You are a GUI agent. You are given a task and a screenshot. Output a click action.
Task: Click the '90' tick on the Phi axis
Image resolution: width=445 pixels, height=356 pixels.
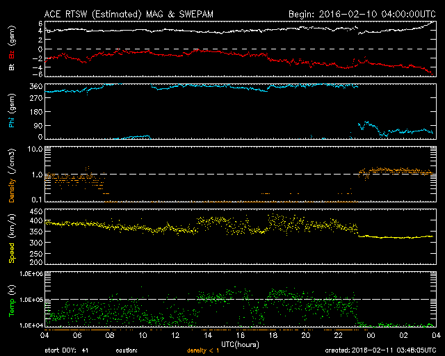[x=39, y=125]
